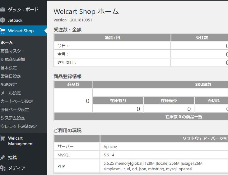The image size is (228, 175).
Task: Open 新規商品追加 submenu
Action: pos(13,59)
